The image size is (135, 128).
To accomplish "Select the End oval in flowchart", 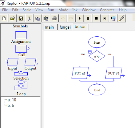I will pos(97,90).
